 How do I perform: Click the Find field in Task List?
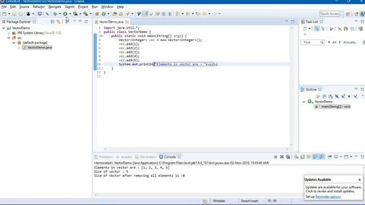click(313, 42)
